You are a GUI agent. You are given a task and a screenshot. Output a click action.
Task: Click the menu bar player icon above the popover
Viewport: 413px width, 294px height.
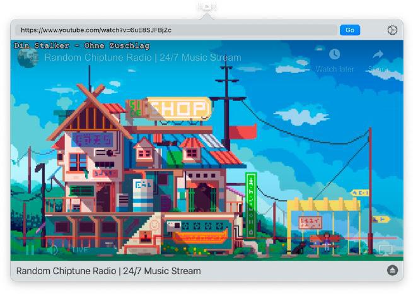tap(207, 6)
